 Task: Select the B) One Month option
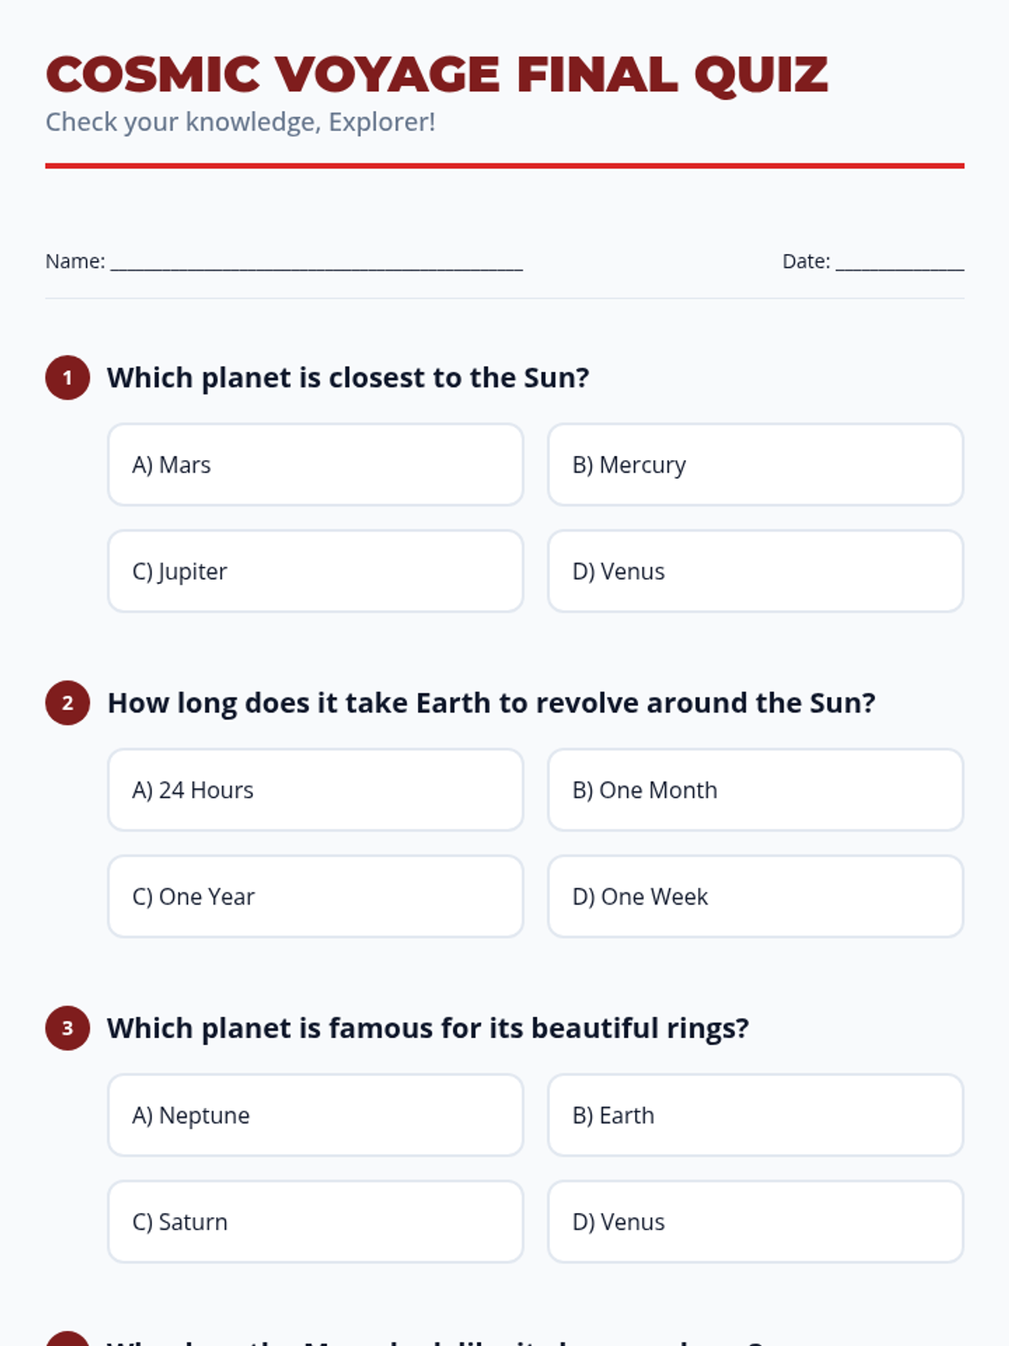click(755, 790)
